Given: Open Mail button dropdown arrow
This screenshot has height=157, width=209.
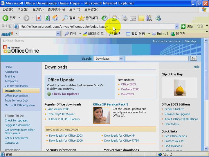Looking at the screenshot, I should pos(119,18).
